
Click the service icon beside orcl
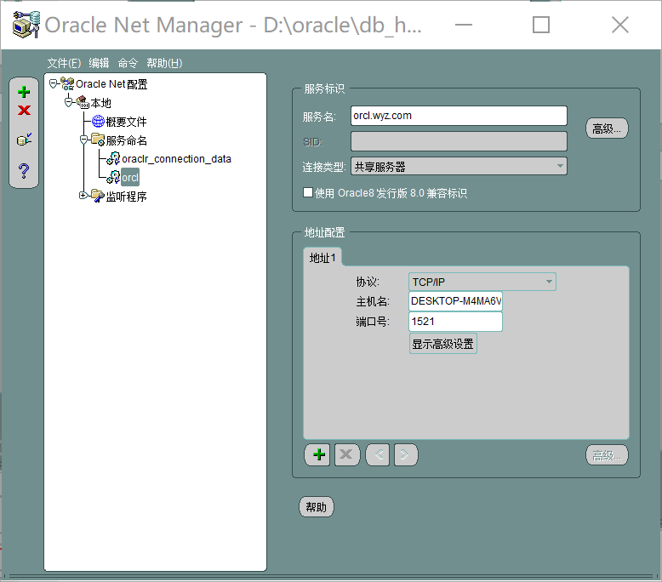point(113,177)
